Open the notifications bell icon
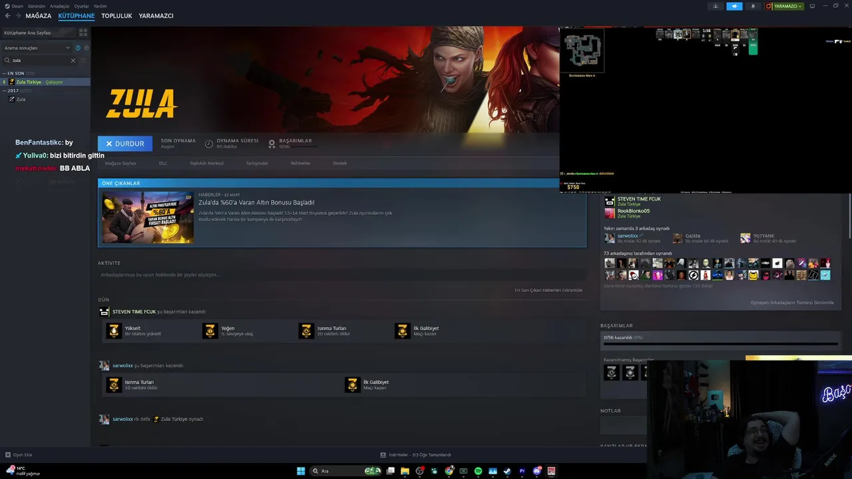The image size is (852, 479). click(753, 6)
